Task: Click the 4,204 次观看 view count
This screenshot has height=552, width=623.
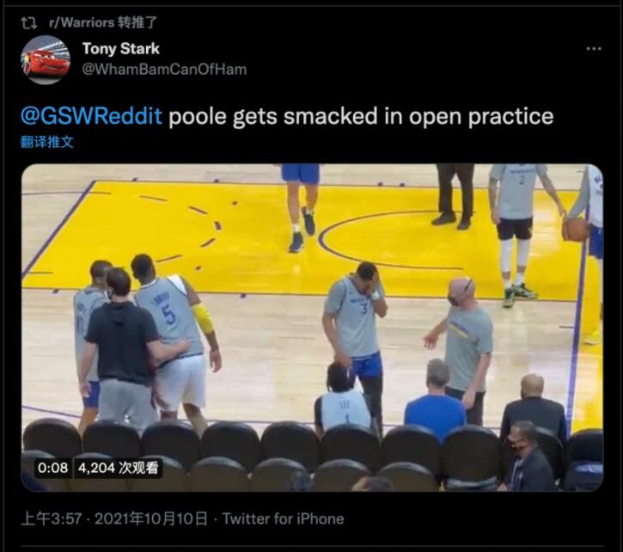Action: coord(118,468)
